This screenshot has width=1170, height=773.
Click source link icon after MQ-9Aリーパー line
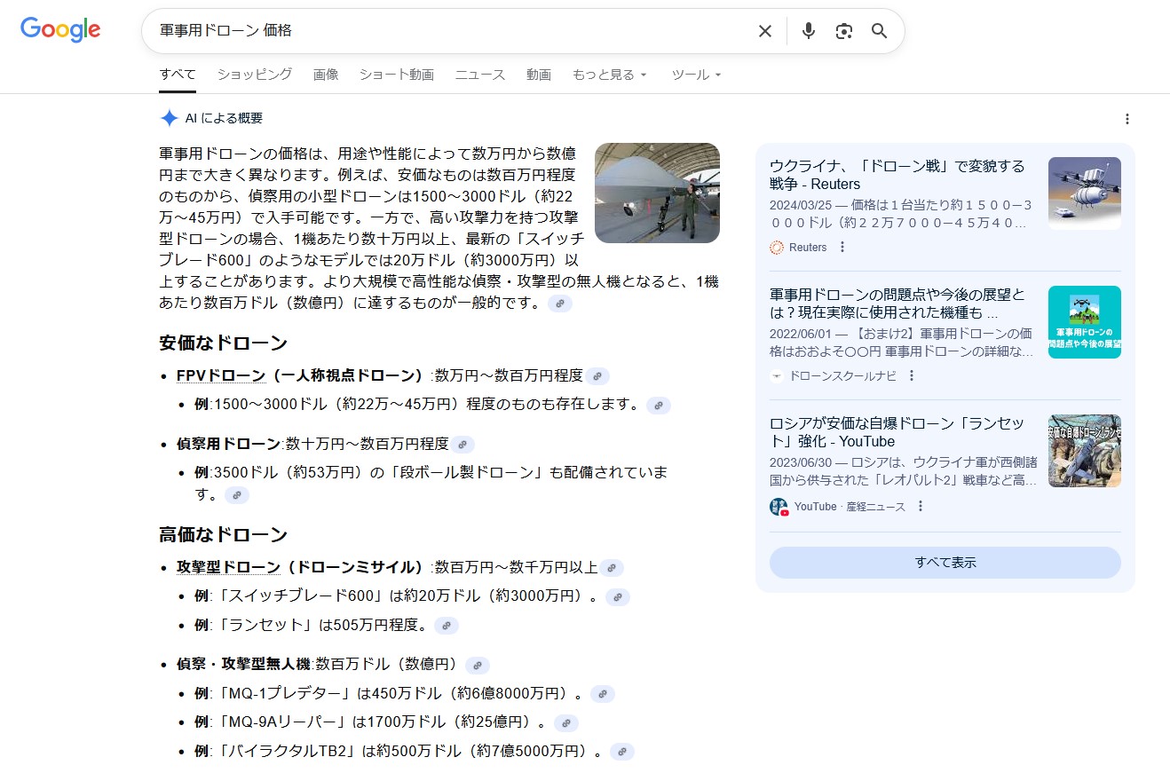[565, 722]
